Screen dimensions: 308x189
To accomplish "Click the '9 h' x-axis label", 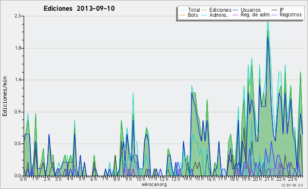I will [x=128, y=179].
